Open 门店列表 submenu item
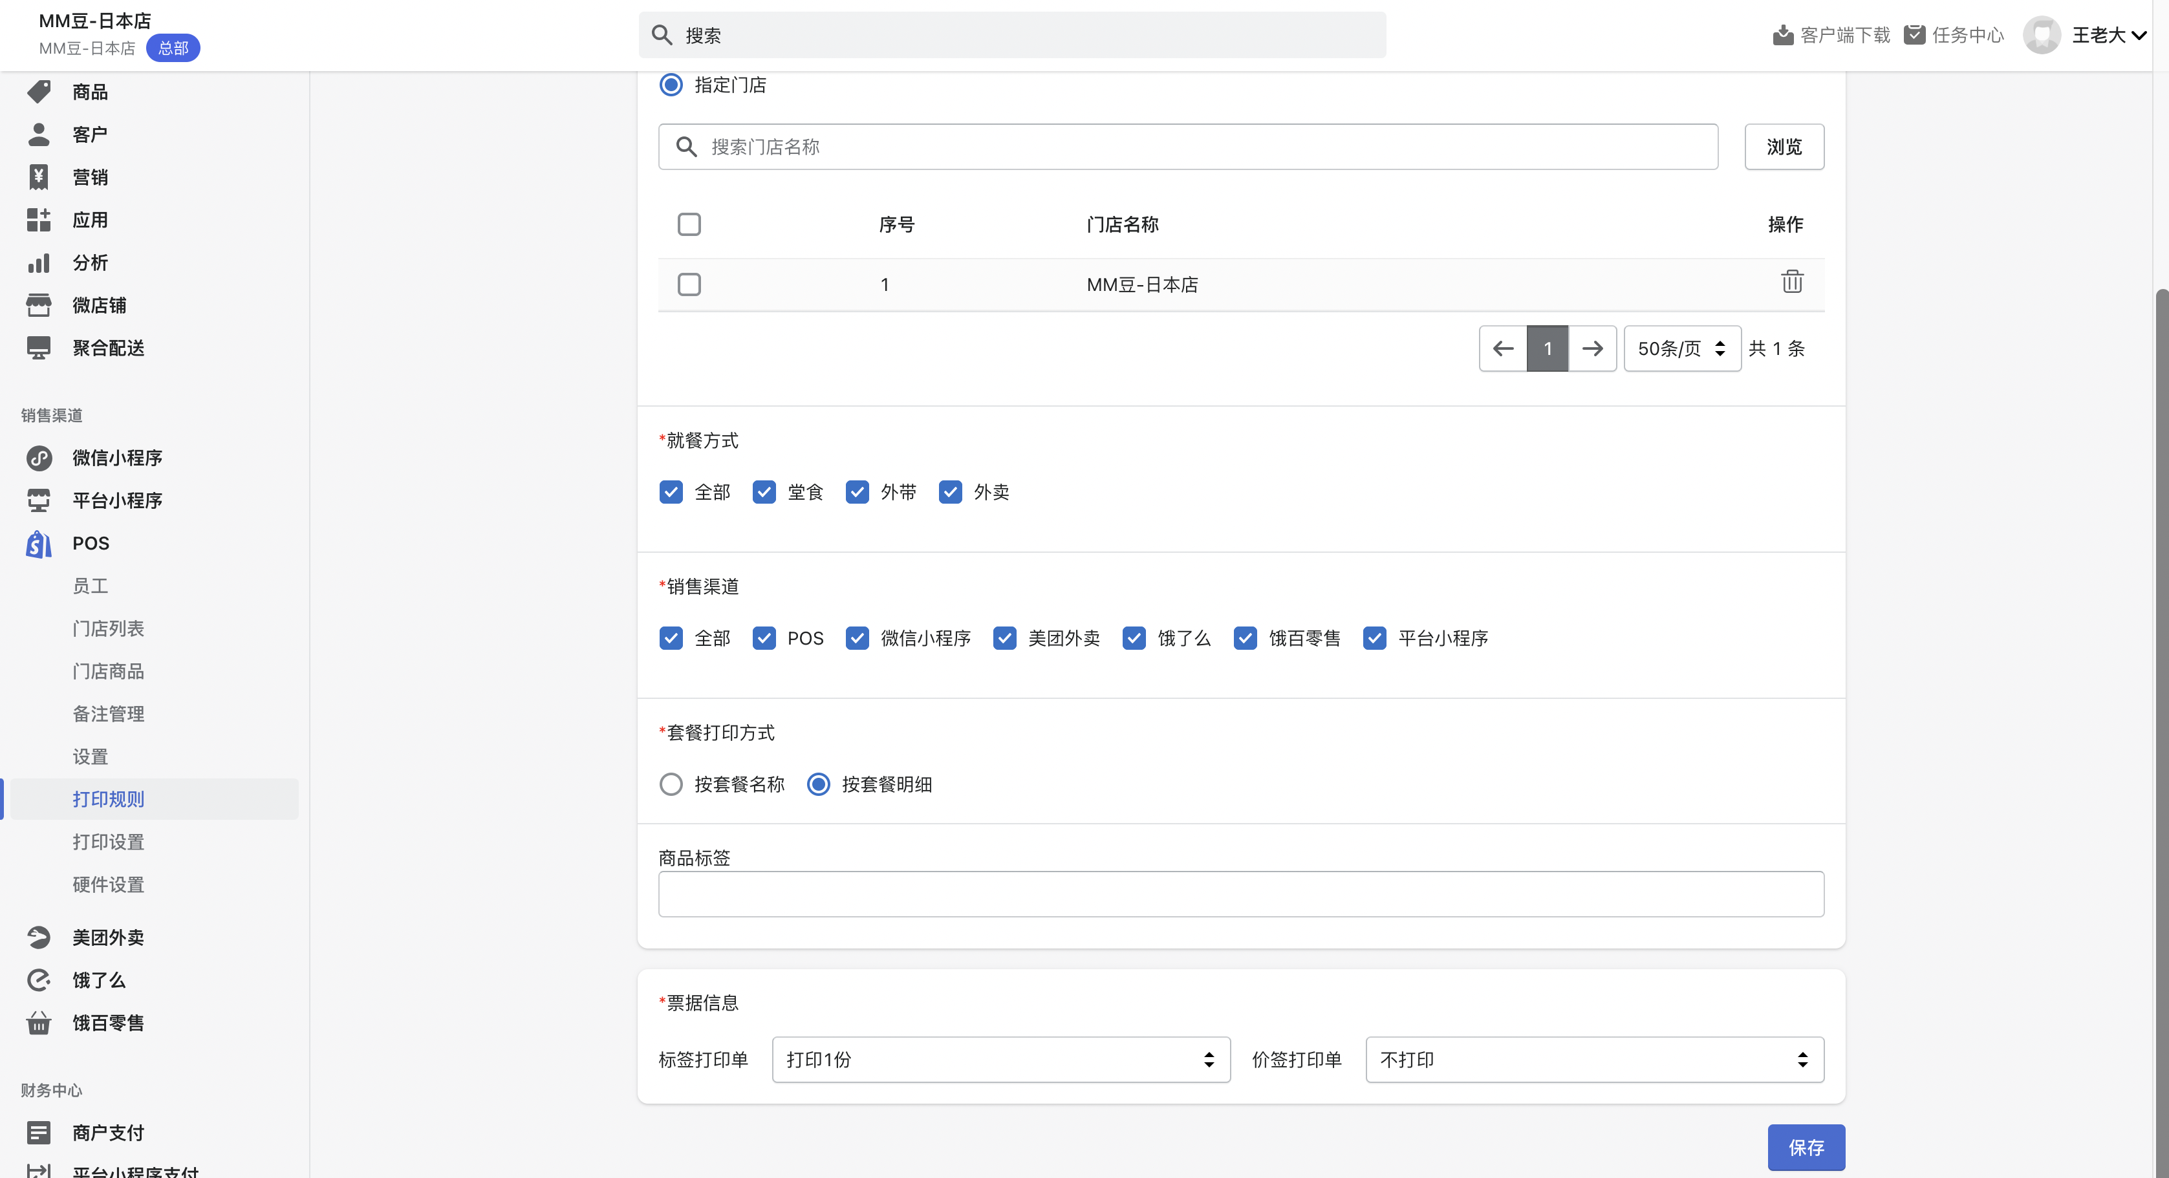Screen dimensions: 2169x1178 [x=108, y=628]
